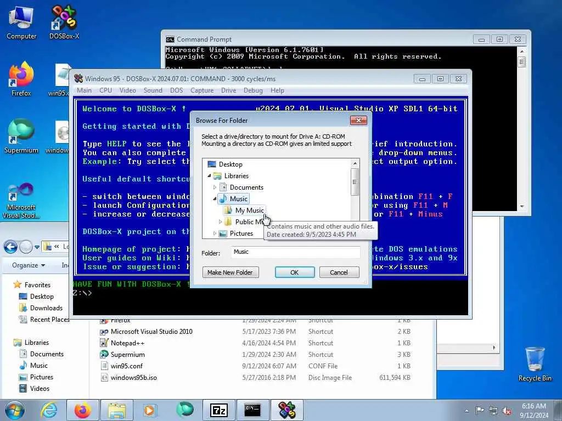Open the DOSBox-X Main menu
Image resolution: width=562 pixels, height=421 pixels.
pos(84,90)
